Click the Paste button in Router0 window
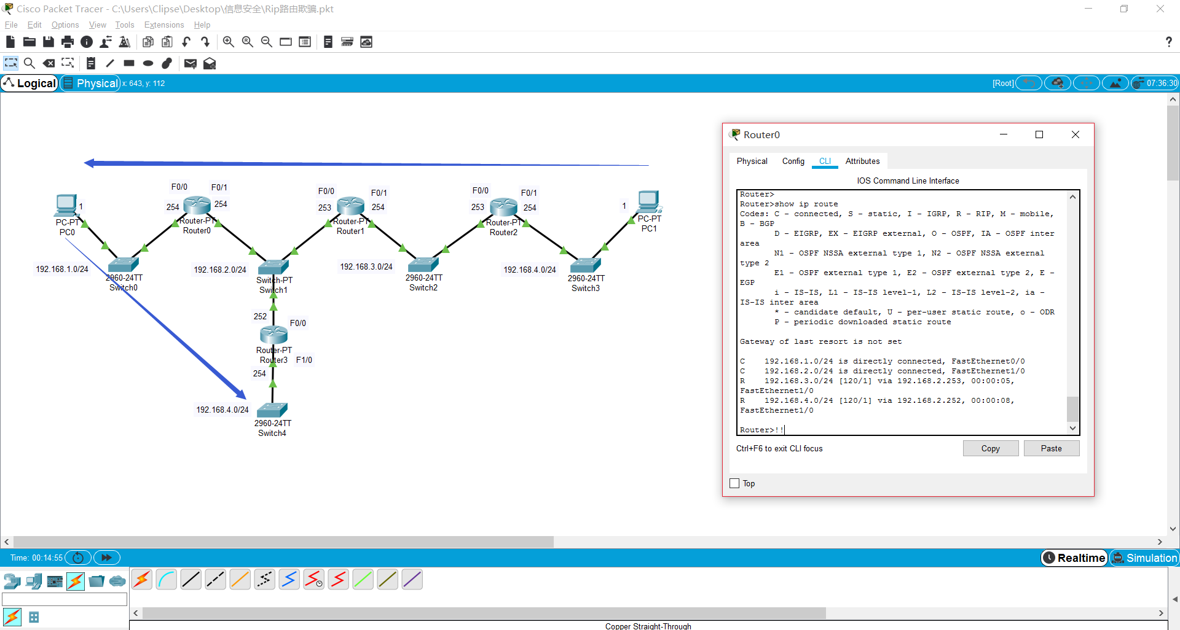Screen dimensions: 1180x630 pos(1051,448)
